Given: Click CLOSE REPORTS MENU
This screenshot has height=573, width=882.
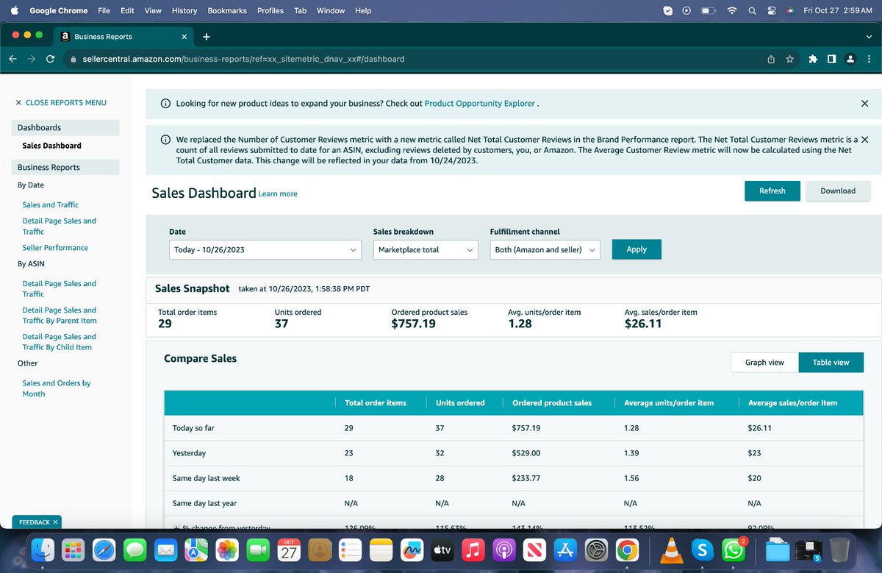Looking at the screenshot, I should [61, 103].
